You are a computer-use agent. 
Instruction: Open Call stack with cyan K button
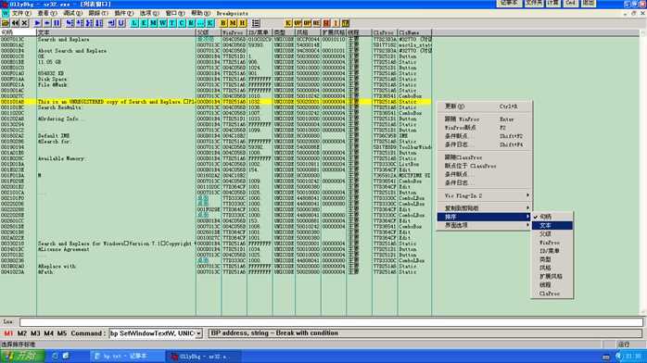pyautogui.click(x=210, y=23)
